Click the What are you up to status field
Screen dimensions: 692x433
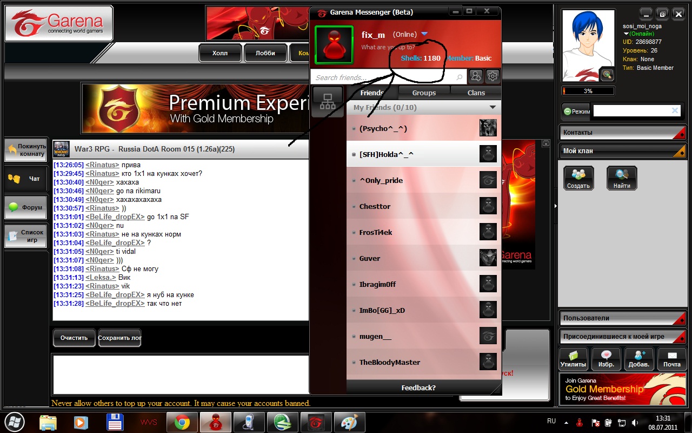tap(388, 47)
